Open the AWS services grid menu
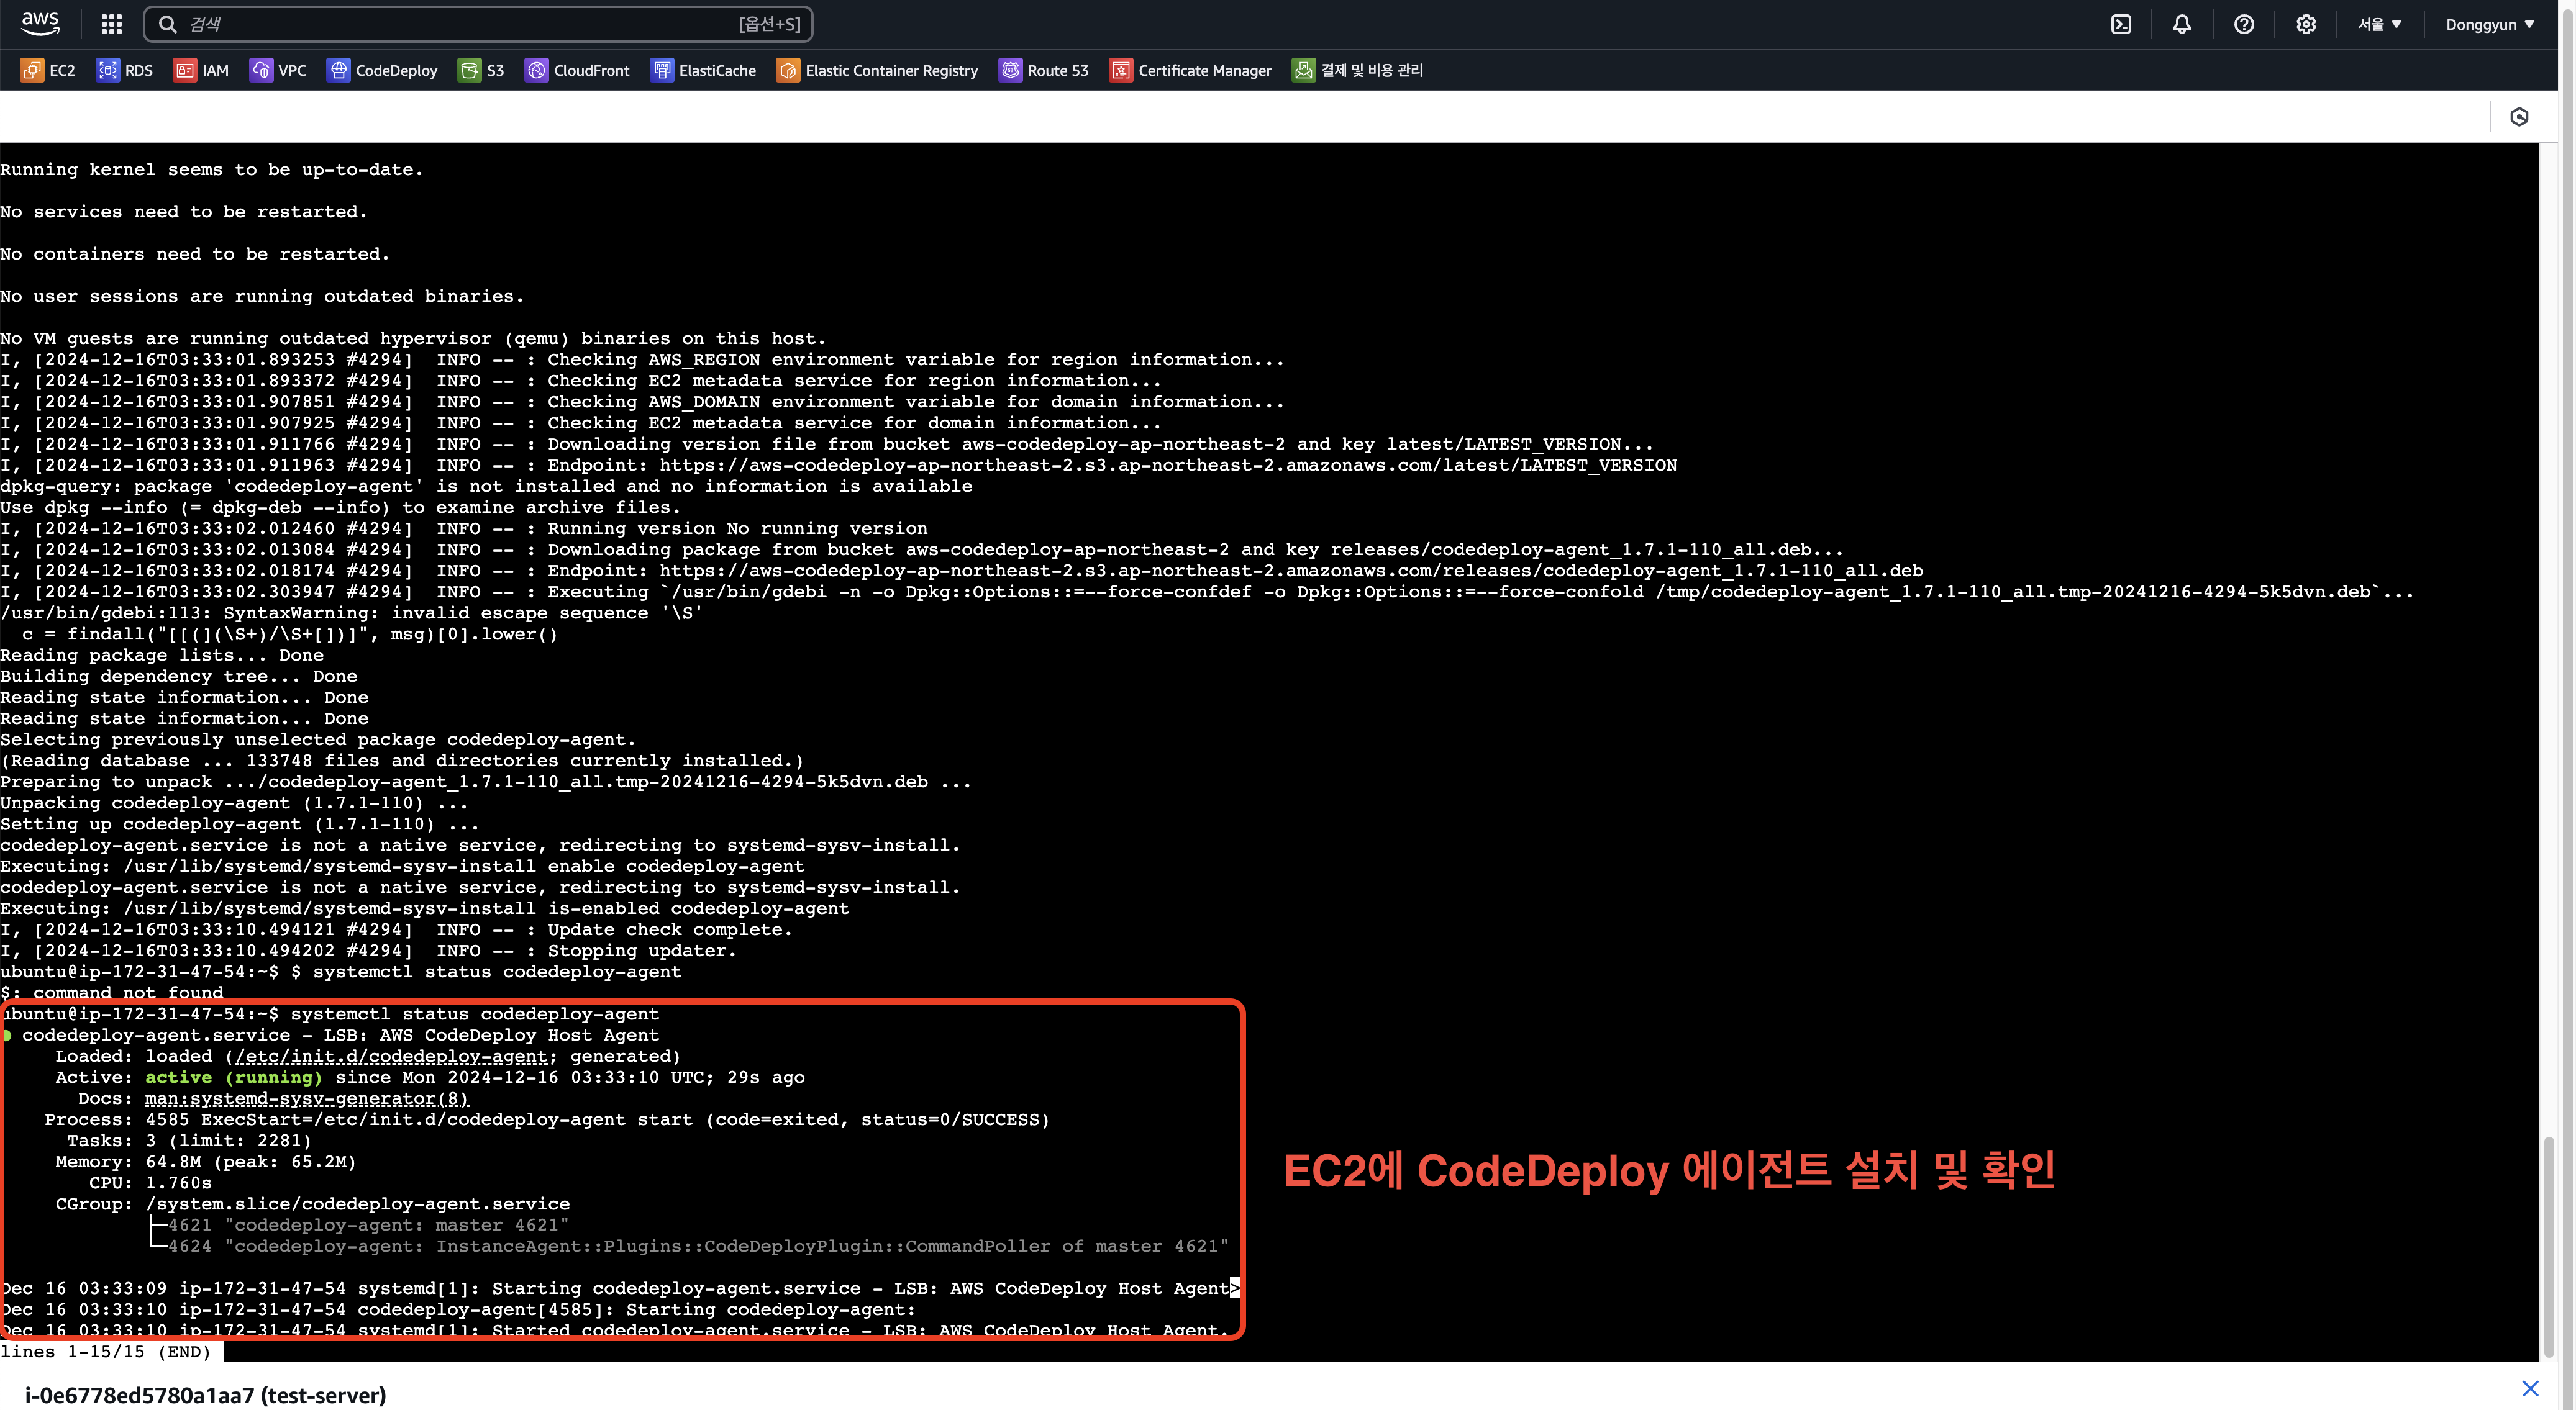2576x1410 pixels. [111, 24]
